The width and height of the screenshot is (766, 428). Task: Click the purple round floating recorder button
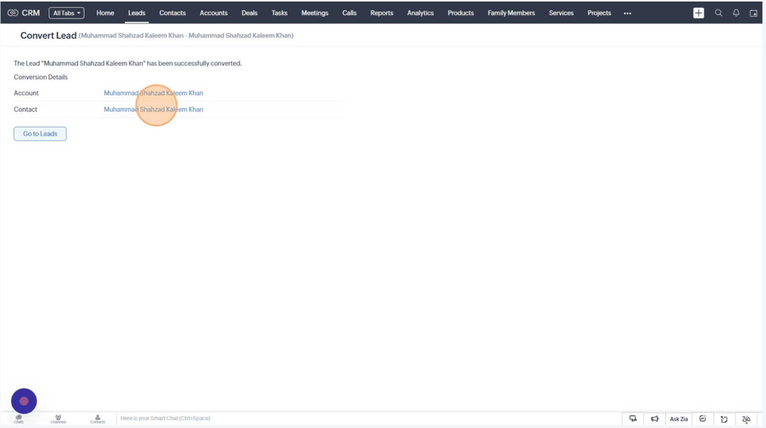(24, 401)
